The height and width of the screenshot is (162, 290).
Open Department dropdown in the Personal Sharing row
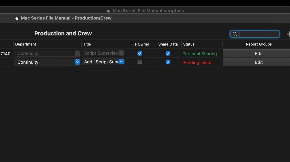click(77, 53)
